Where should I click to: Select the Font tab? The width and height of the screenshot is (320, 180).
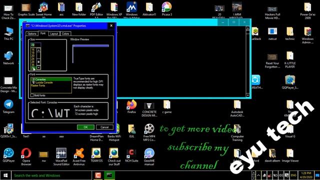43,33
